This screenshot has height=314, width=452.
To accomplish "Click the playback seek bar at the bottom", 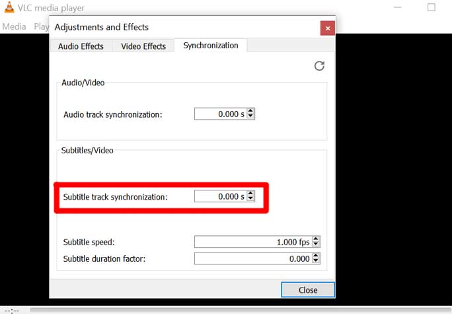I will pos(238,309).
